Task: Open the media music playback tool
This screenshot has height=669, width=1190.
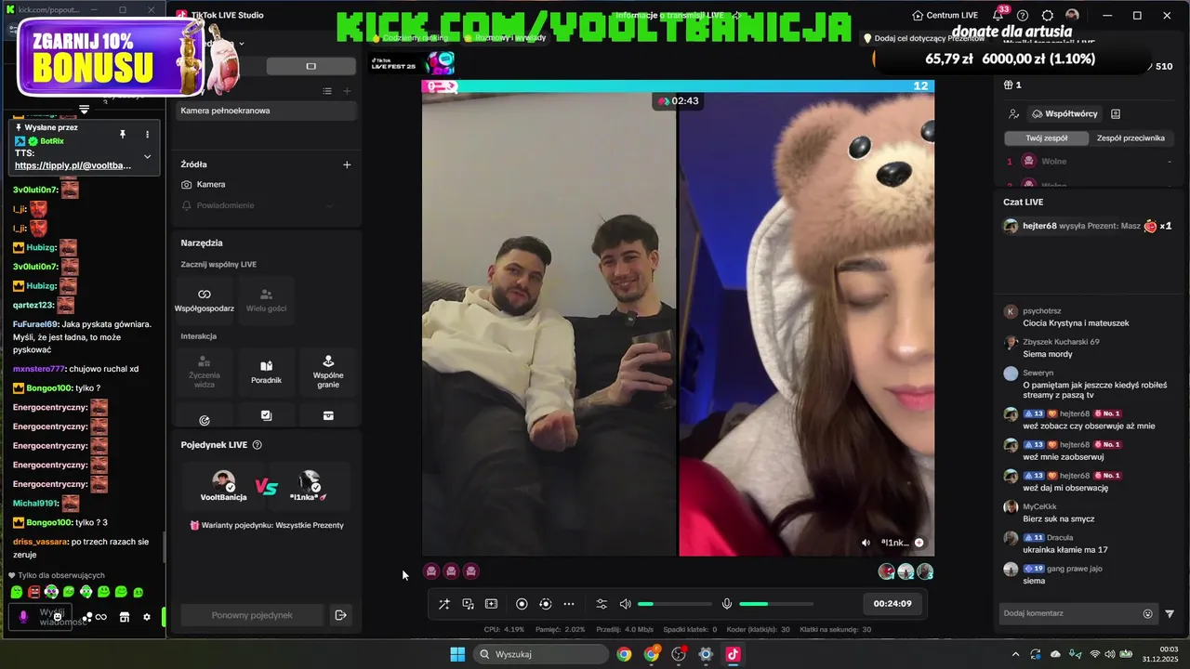Action: 468,604
